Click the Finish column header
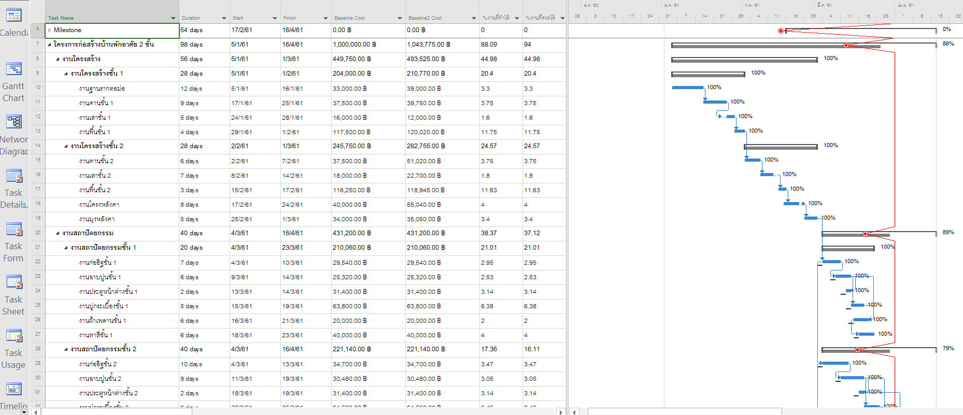The width and height of the screenshot is (963, 415). coord(301,18)
